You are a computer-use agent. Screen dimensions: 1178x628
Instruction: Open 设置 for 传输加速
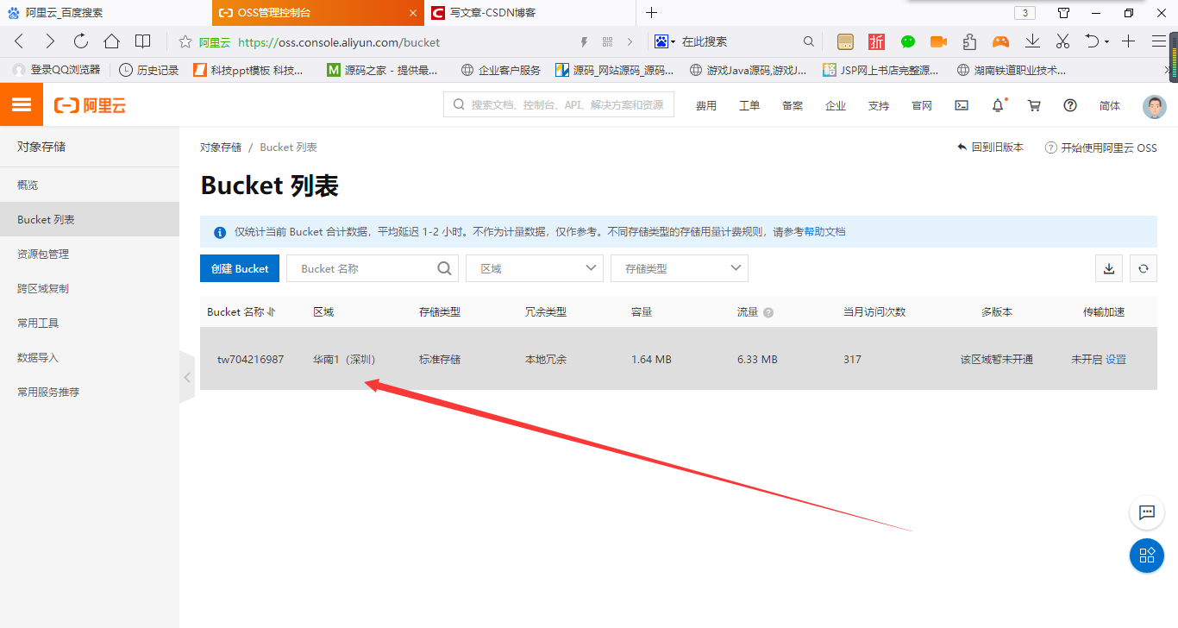(x=1116, y=359)
